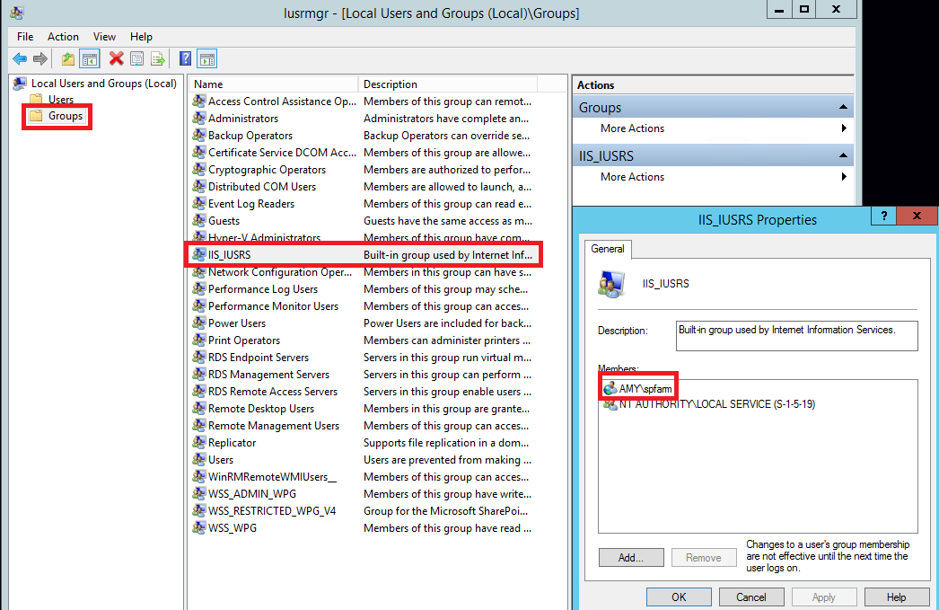Click the Back arrow toolbar icon
Screen dimensions: 939x610
20,58
